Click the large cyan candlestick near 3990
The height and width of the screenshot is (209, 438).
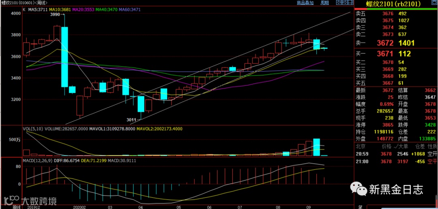65,57
